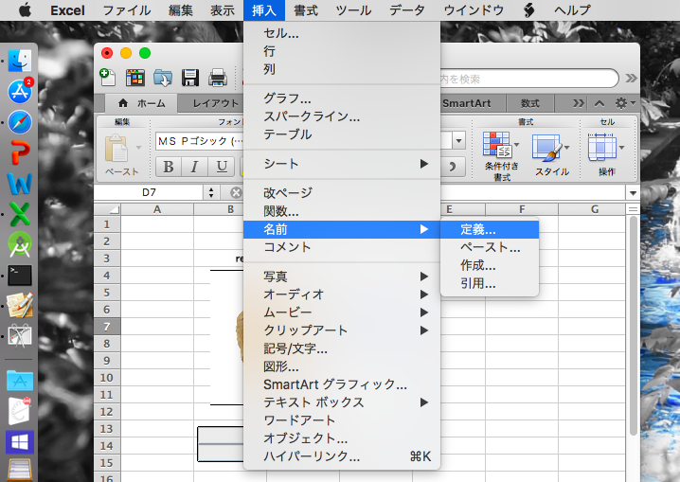Image resolution: width=680 pixels, height=482 pixels.
Task: Click the templates gallery icon
Action: point(134,78)
